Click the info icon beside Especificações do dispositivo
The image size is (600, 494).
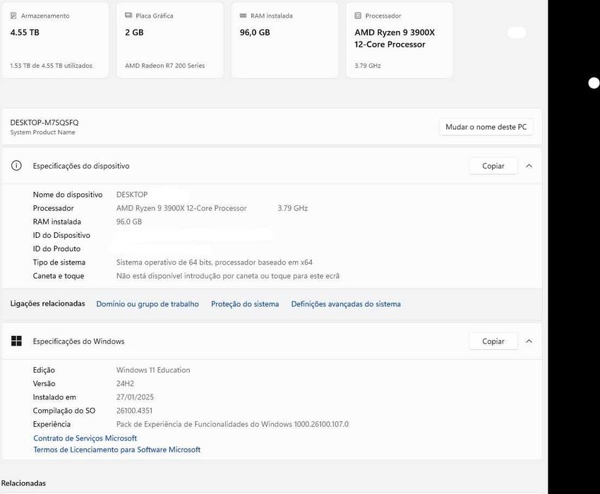pyautogui.click(x=16, y=166)
